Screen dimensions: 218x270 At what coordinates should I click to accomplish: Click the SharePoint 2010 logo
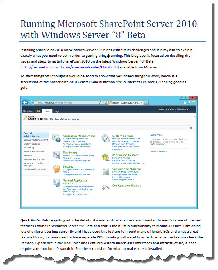[x=36, y=118]
